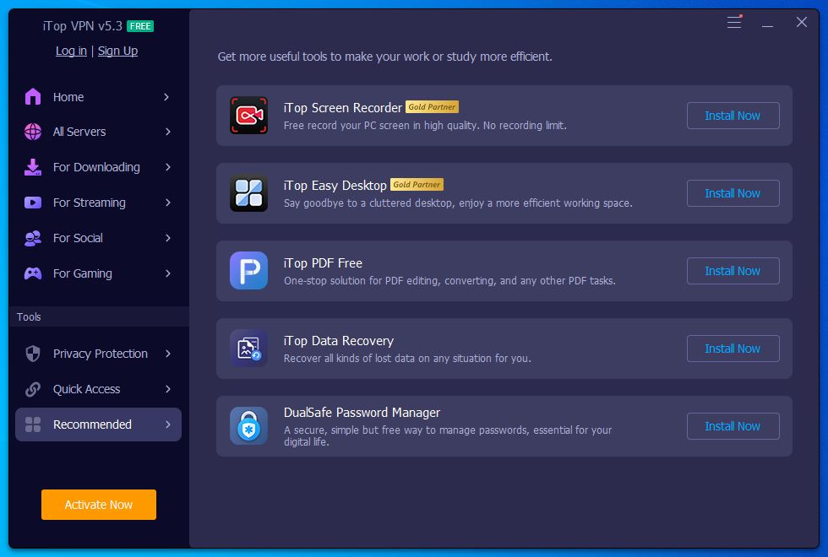
Task: Click the For Streaming video icon
Action: tap(33, 203)
